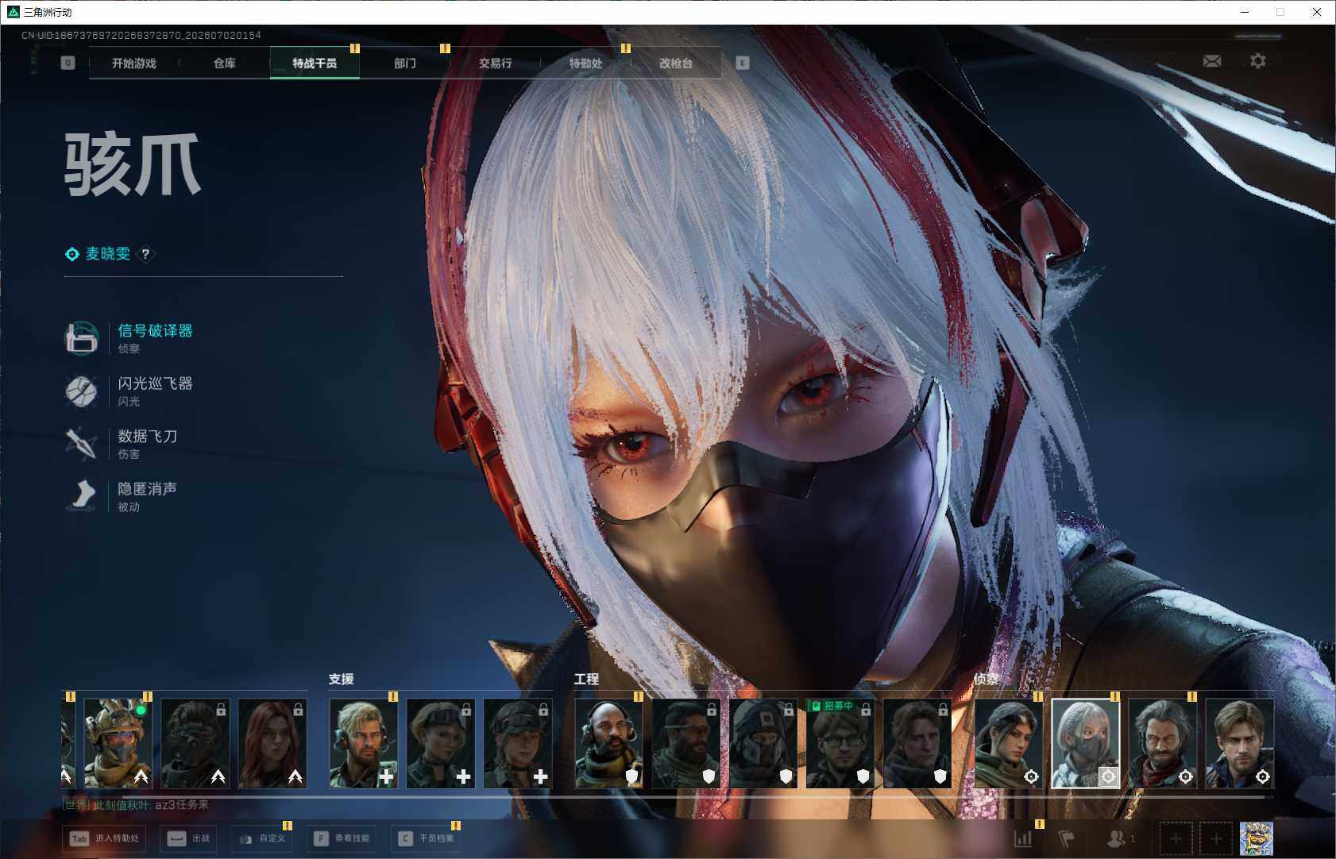The image size is (1336, 859).
Task: Click the 隐匿消声 skill name
Action: pos(148,488)
